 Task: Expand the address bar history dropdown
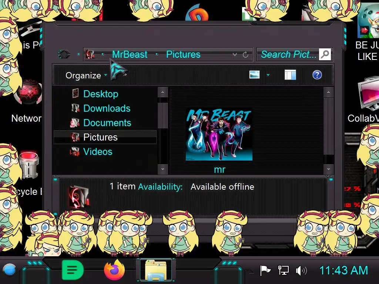(234, 55)
